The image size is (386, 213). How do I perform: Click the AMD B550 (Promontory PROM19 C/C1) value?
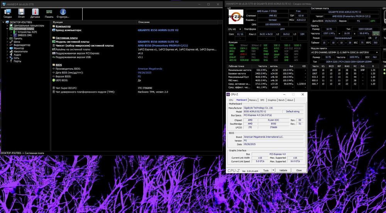click(163, 46)
